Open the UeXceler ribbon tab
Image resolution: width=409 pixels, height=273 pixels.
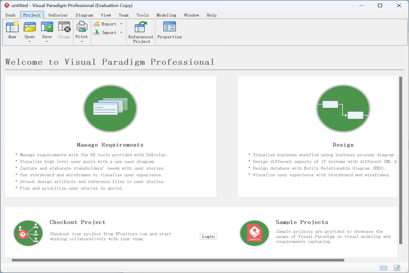58,15
